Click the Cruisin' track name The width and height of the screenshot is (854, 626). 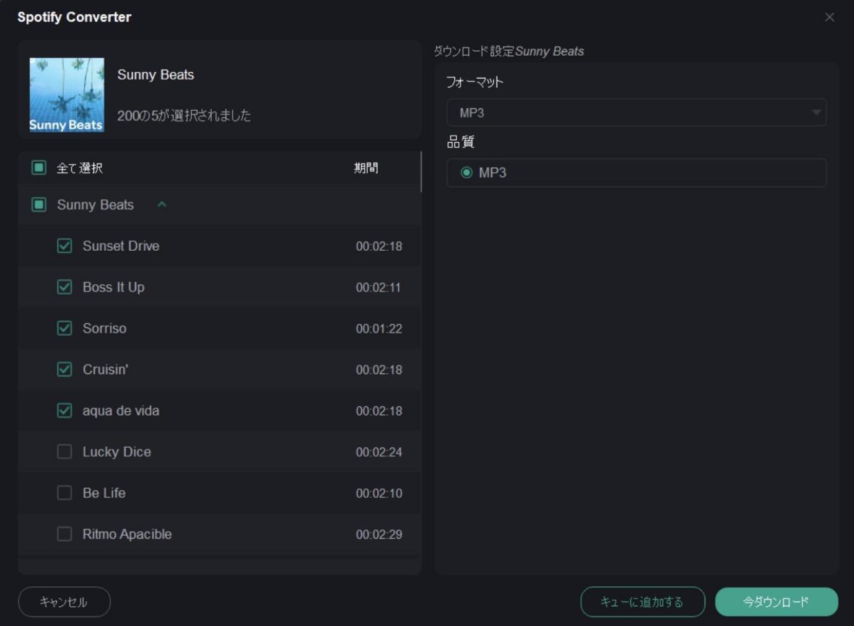105,370
